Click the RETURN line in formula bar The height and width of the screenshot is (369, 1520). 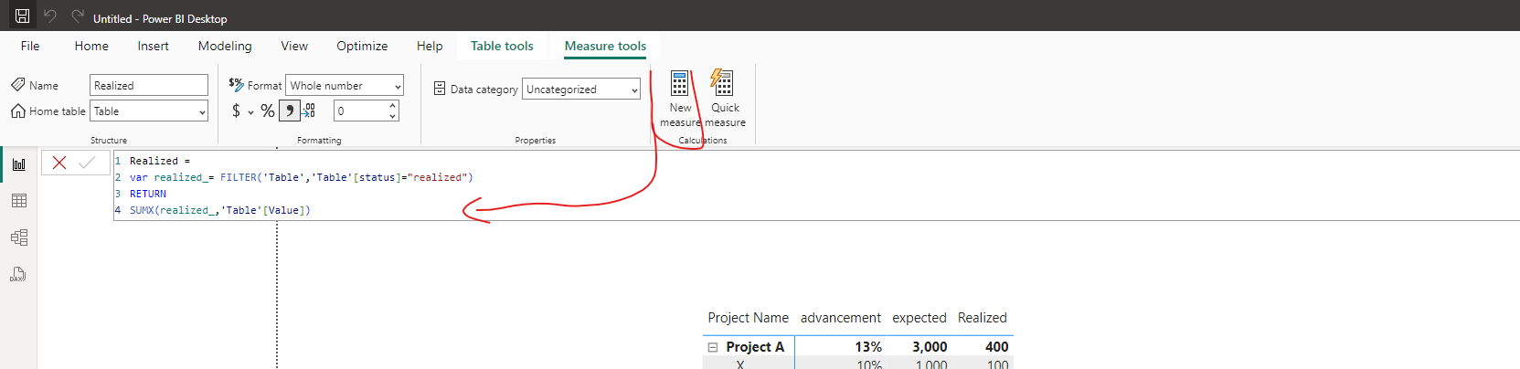click(x=148, y=194)
